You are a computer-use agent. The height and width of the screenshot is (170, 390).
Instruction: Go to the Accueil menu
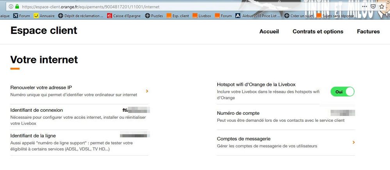tap(269, 32)
